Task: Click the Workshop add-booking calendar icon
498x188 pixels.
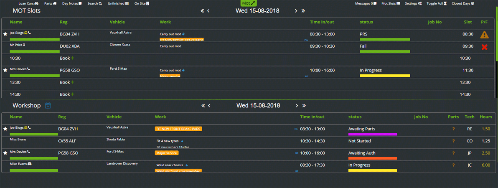Action: [48, 106]
